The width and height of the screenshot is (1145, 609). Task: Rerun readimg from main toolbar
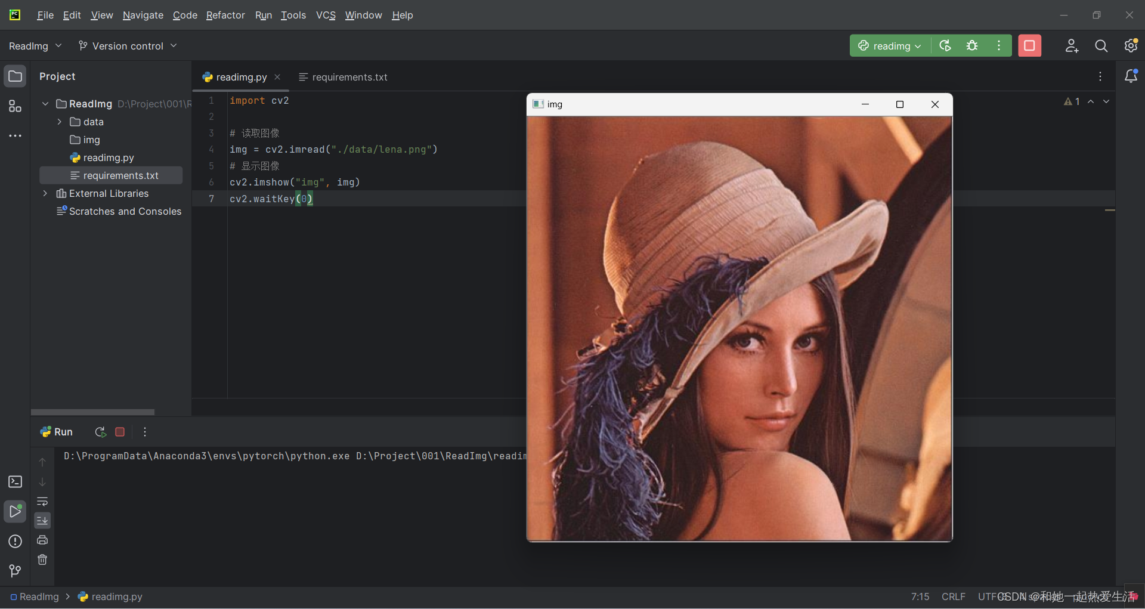(945, 46)
